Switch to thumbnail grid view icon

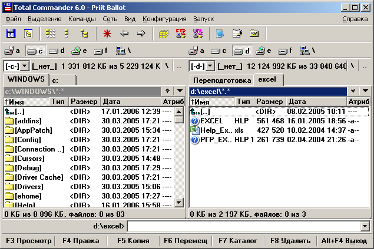(x=51, y=33)
